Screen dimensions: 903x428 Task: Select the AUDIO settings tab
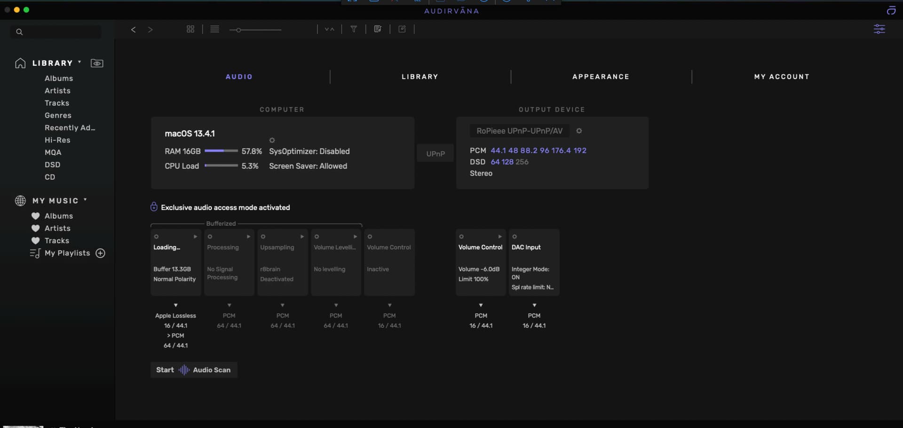[239, 77]
